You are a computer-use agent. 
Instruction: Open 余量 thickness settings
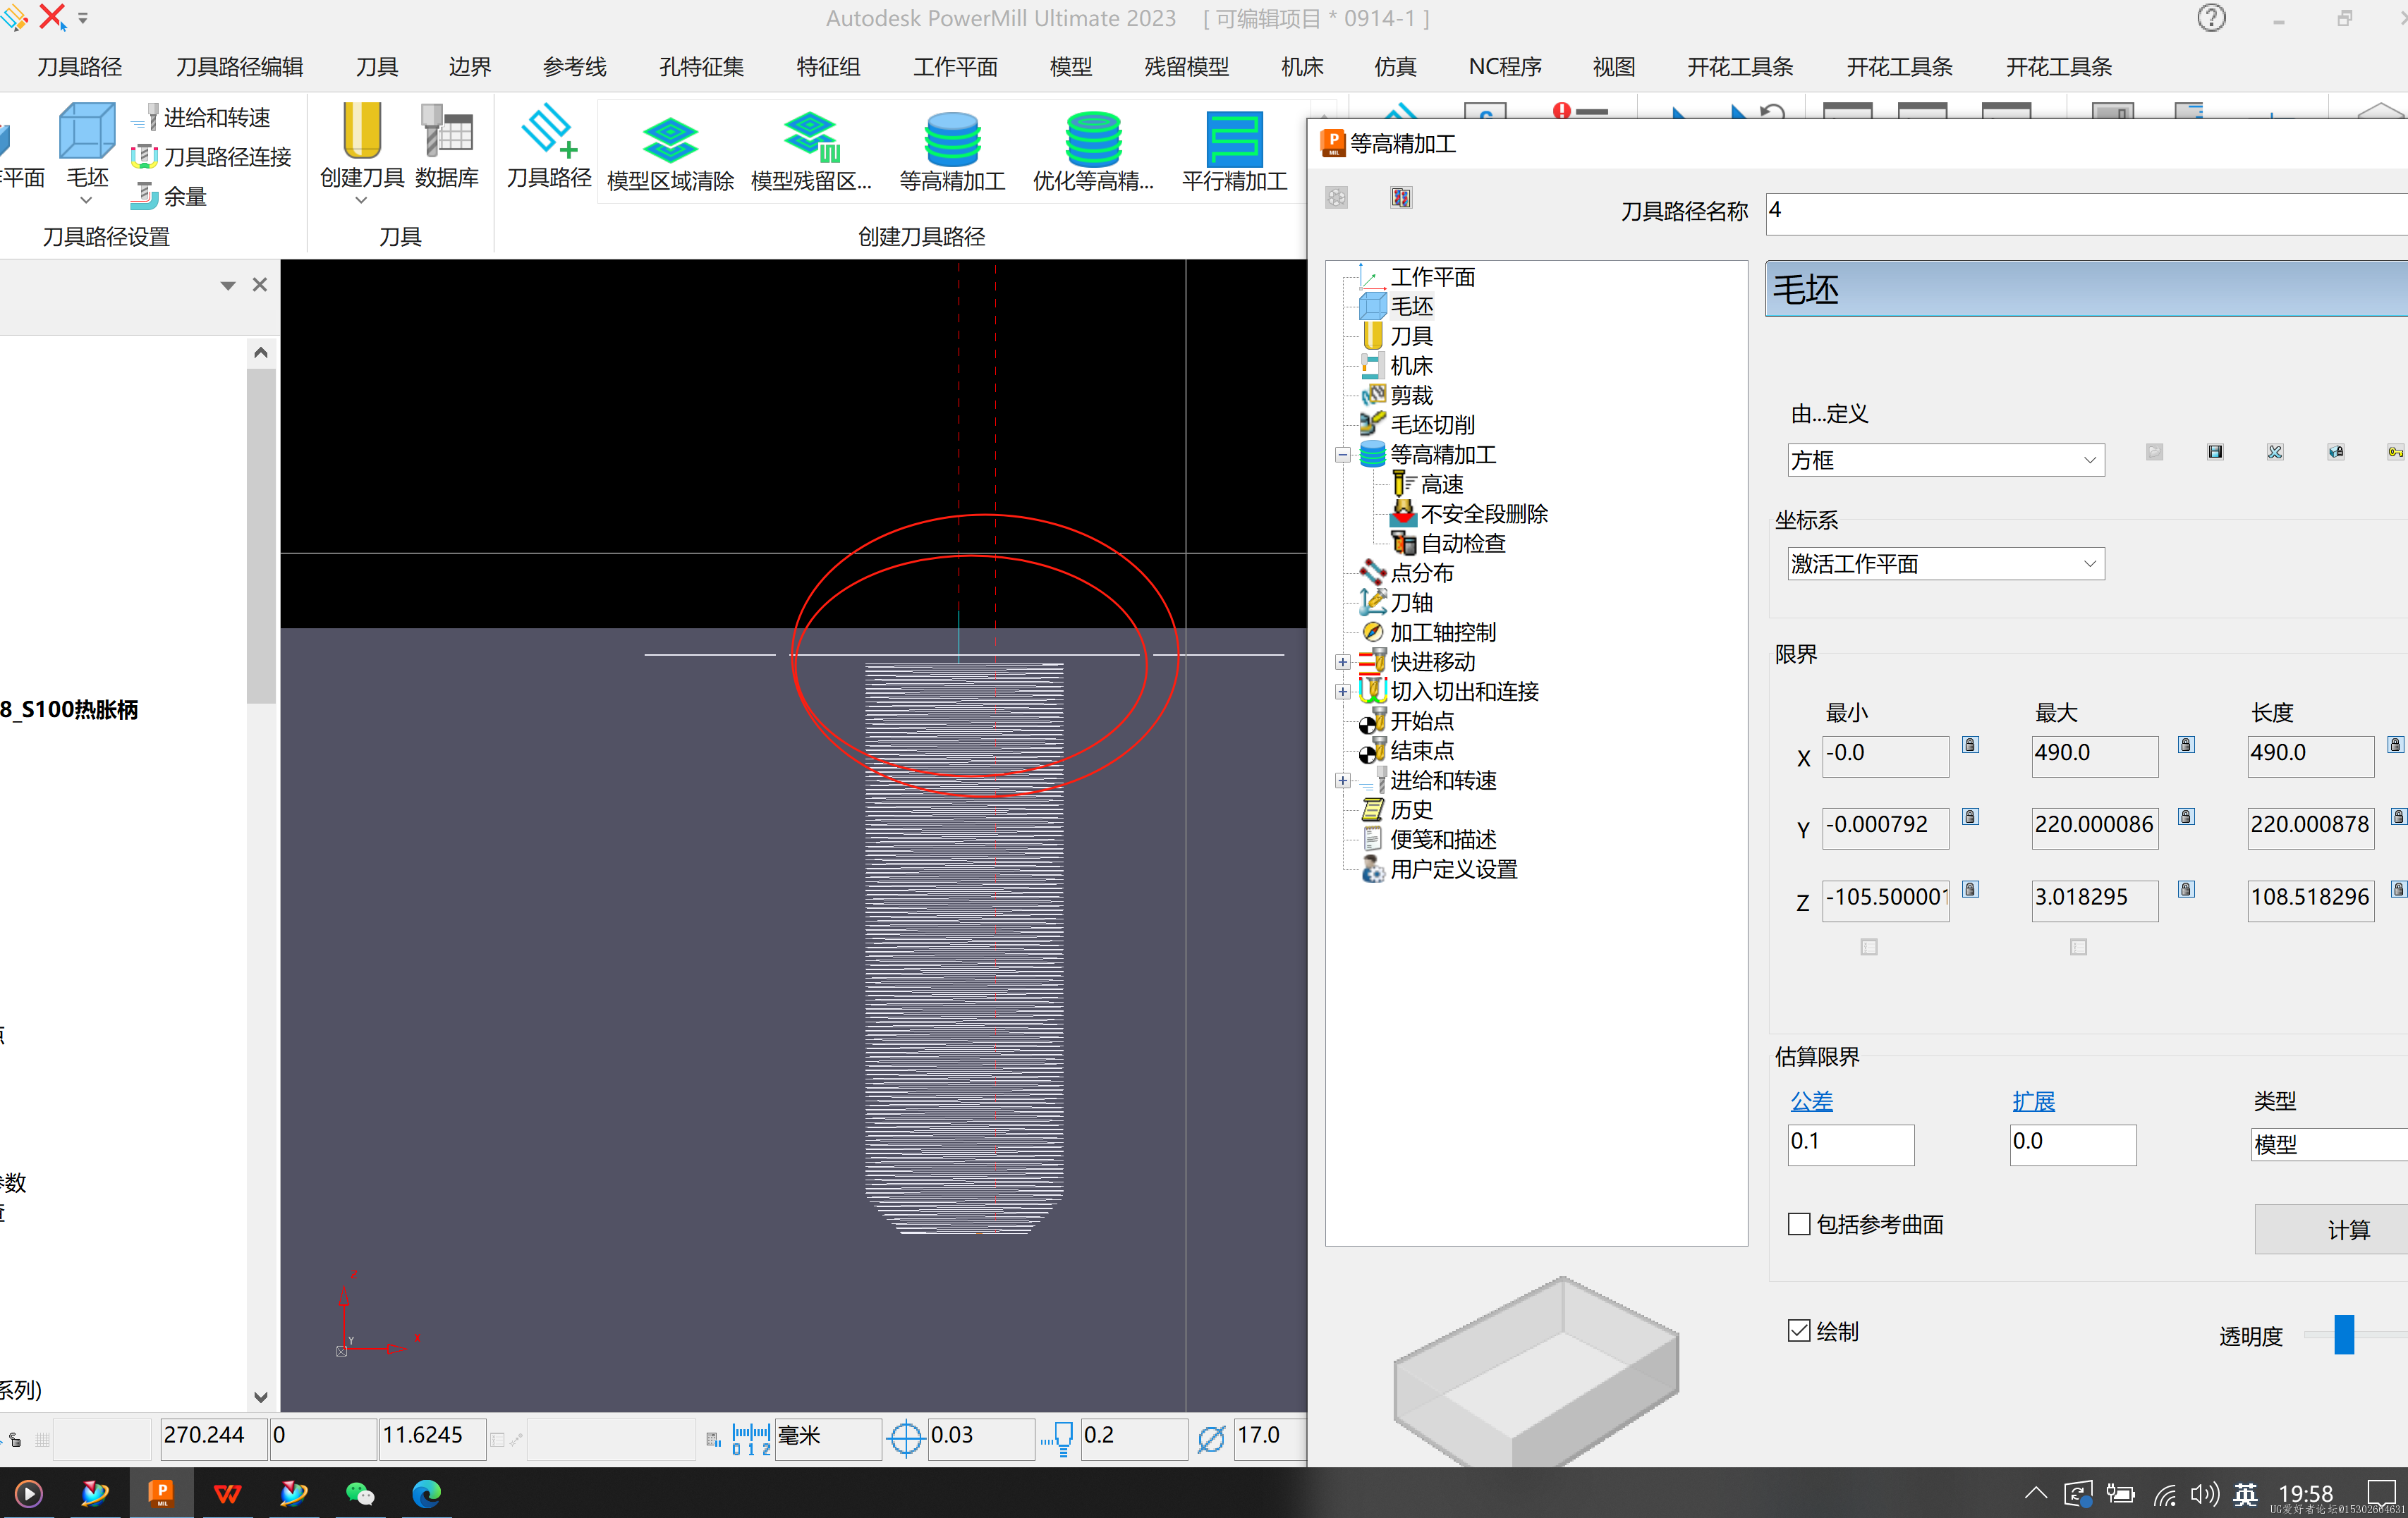click(169, 196)
